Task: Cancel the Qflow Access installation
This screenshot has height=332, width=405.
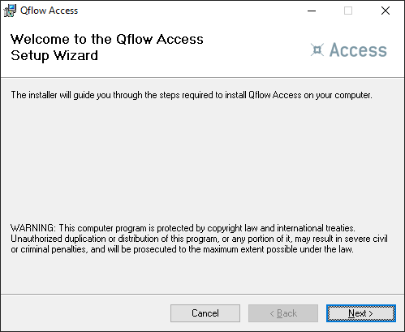Action: point(205,313)
